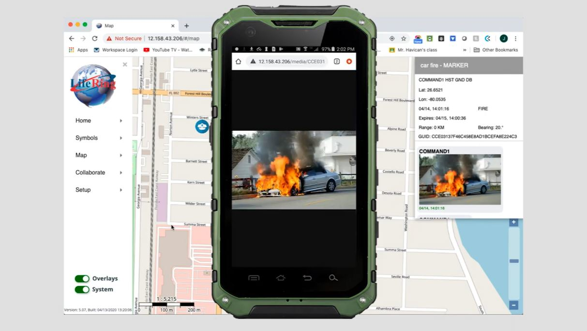
Task: Tap the phone browser home icon
Action: tap(238, 62)
